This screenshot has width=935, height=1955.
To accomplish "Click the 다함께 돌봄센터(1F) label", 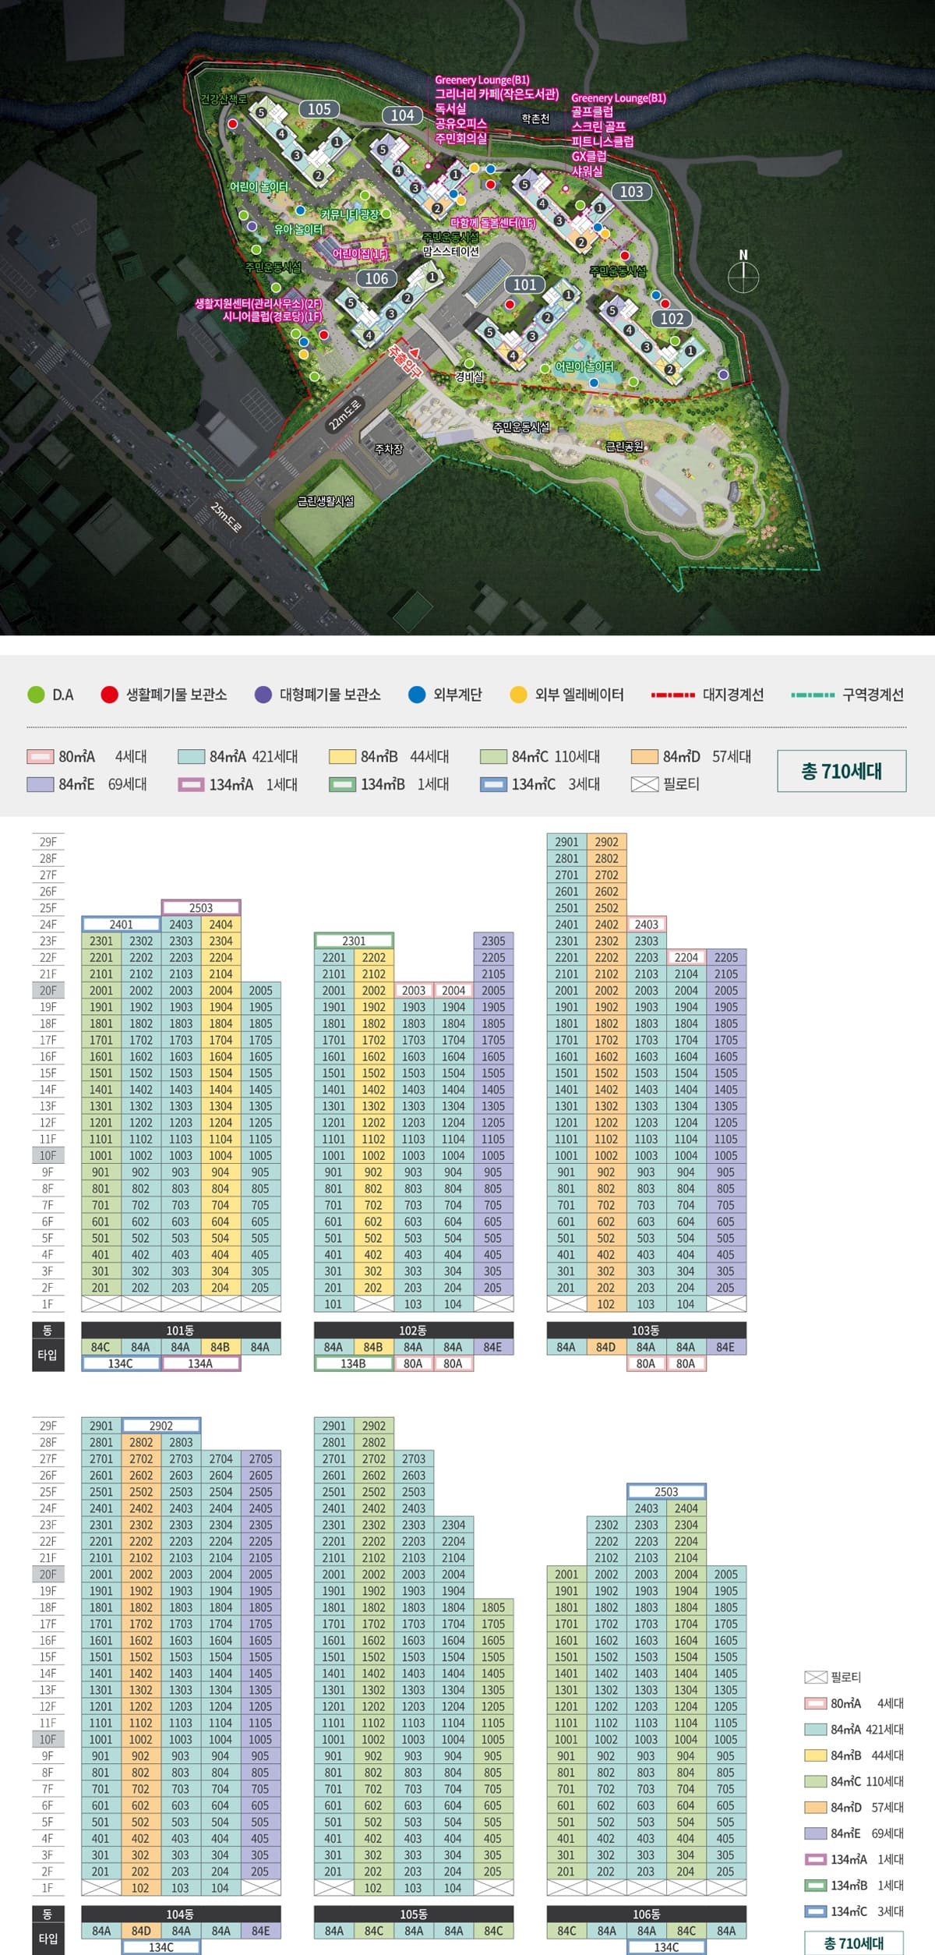I will tap(492, 223).
